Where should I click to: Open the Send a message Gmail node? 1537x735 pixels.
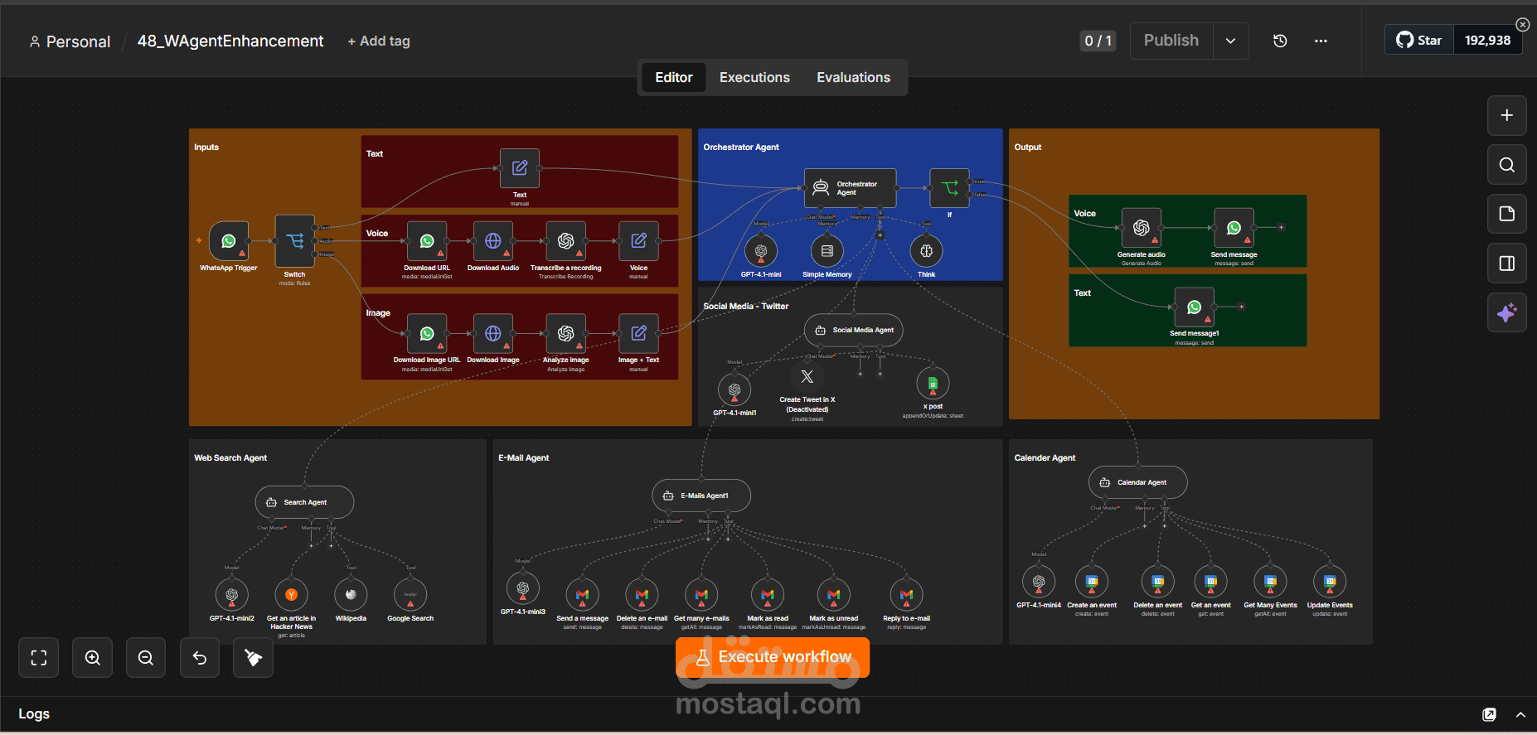(x=582, y=594)
